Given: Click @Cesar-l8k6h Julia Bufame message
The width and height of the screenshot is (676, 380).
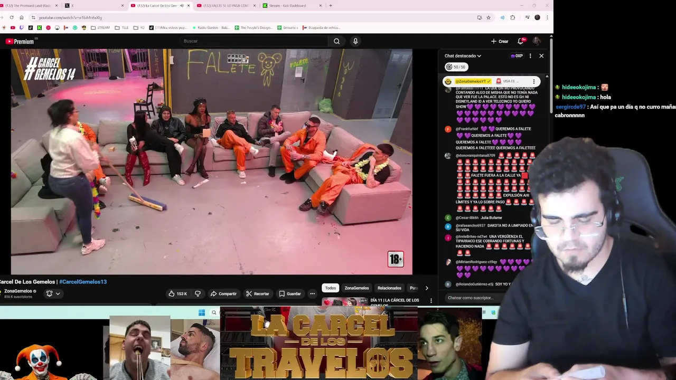Looking at the screenshot, I should pyautogui.click(x=478, y=217).
